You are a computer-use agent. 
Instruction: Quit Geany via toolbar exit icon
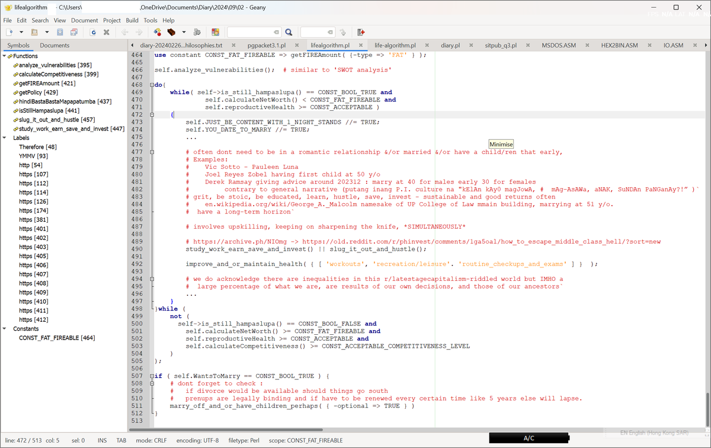[x=361, y=32]
